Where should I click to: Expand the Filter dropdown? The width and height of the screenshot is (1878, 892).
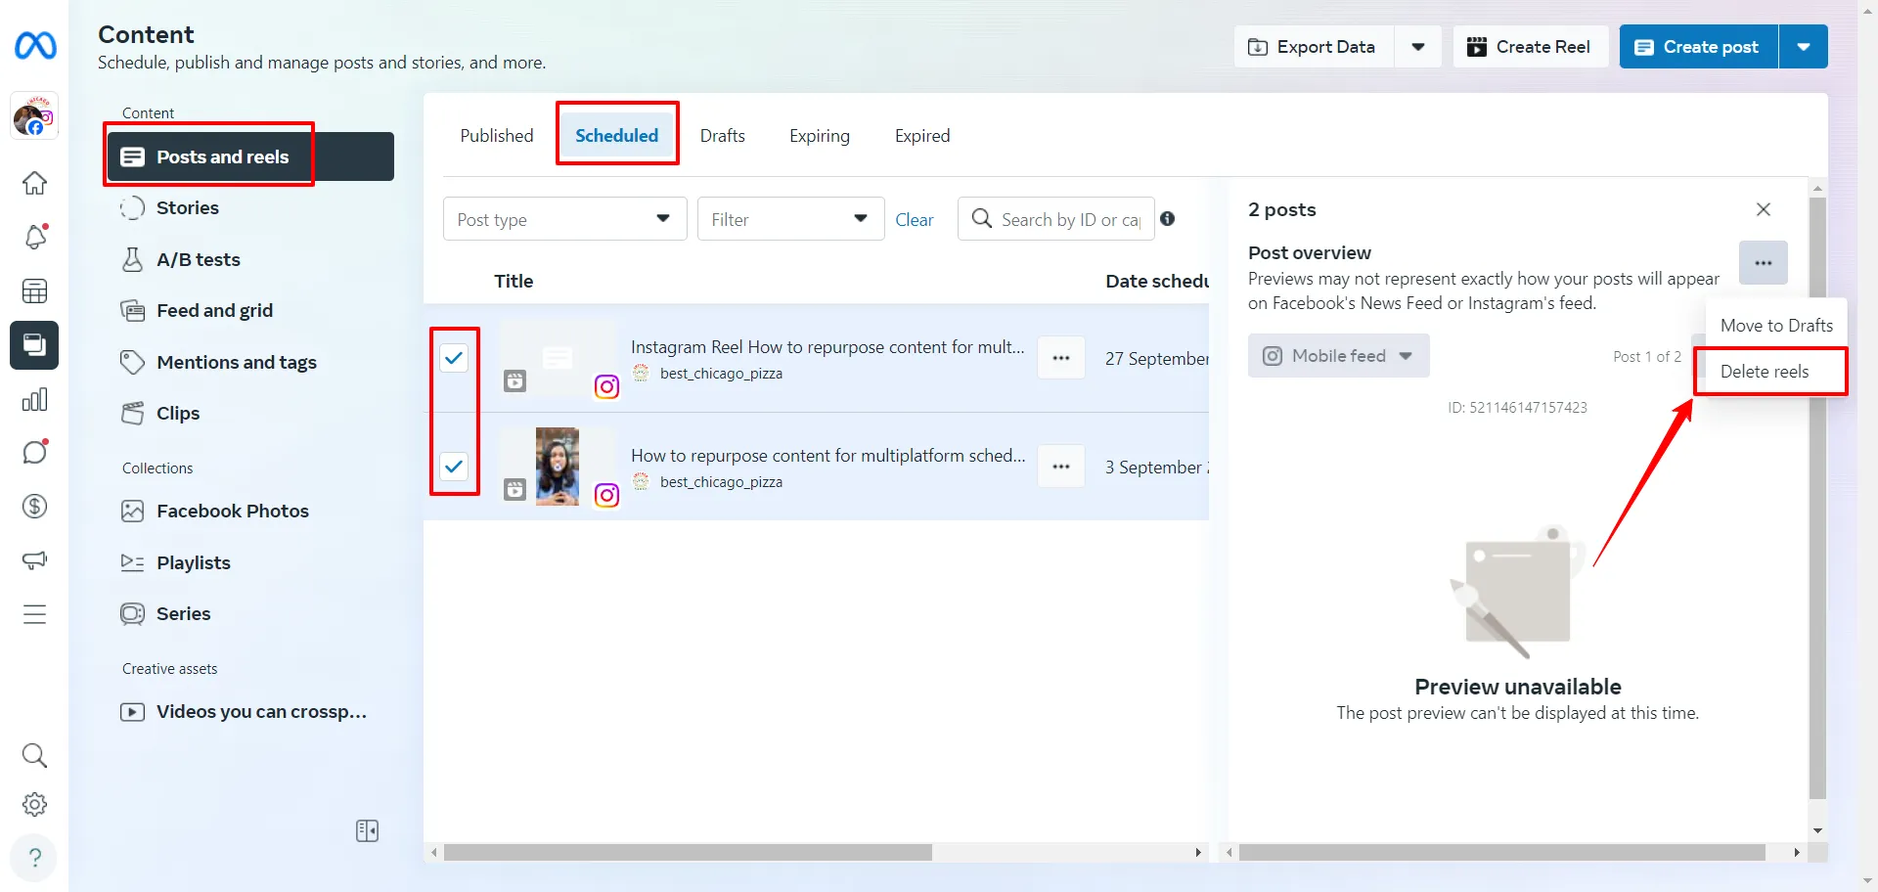pos(789,219)
